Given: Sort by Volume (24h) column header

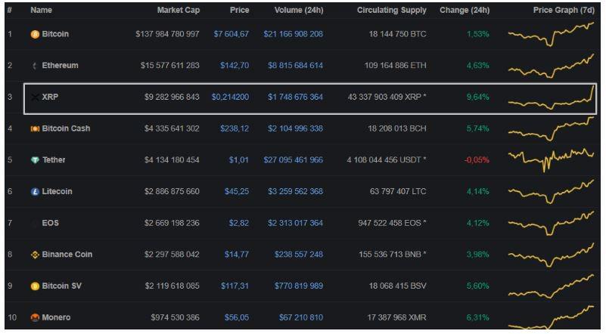Looking at the screenshot, I should coord(298,11).
